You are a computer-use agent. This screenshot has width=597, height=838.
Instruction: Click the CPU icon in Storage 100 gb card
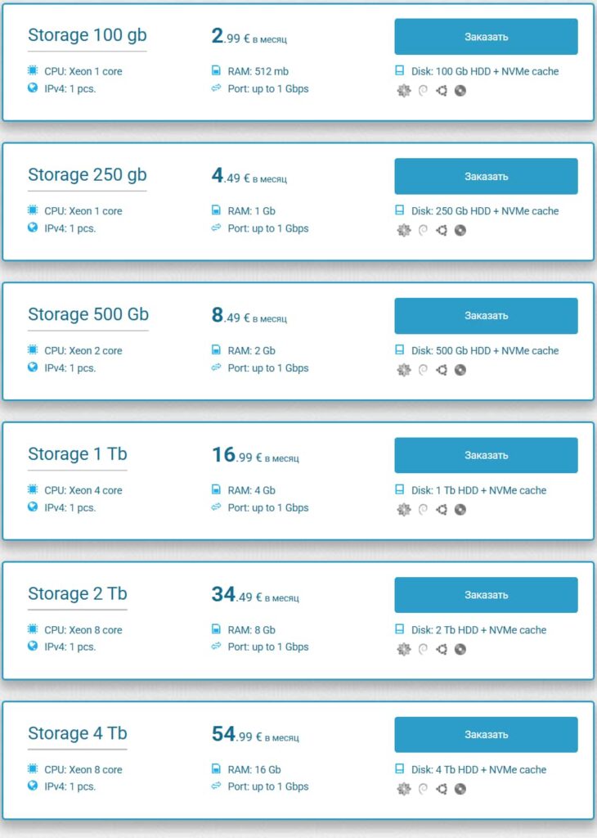32,72
